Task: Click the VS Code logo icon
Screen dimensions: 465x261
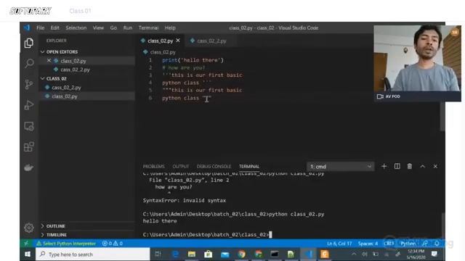Action: tap(27, 28)
